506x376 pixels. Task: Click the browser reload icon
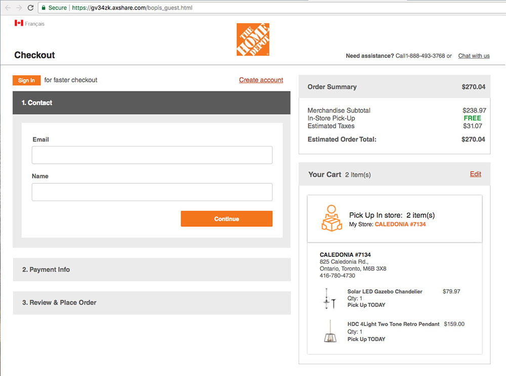click(30, 8)
